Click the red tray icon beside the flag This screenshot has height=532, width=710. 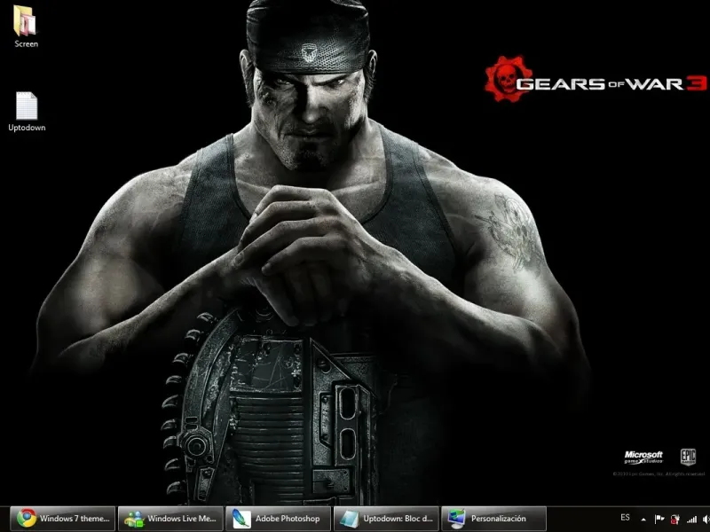point(675,520)
